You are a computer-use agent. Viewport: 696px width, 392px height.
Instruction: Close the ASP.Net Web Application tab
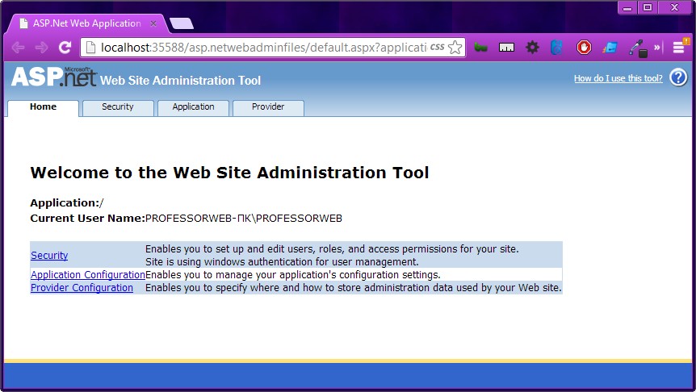153,23
